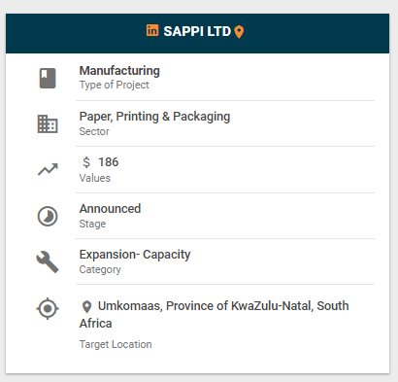This screenshot has width=398, height=382.
Task: Click the SAPPI LTD company title
Action: (197, 31)
